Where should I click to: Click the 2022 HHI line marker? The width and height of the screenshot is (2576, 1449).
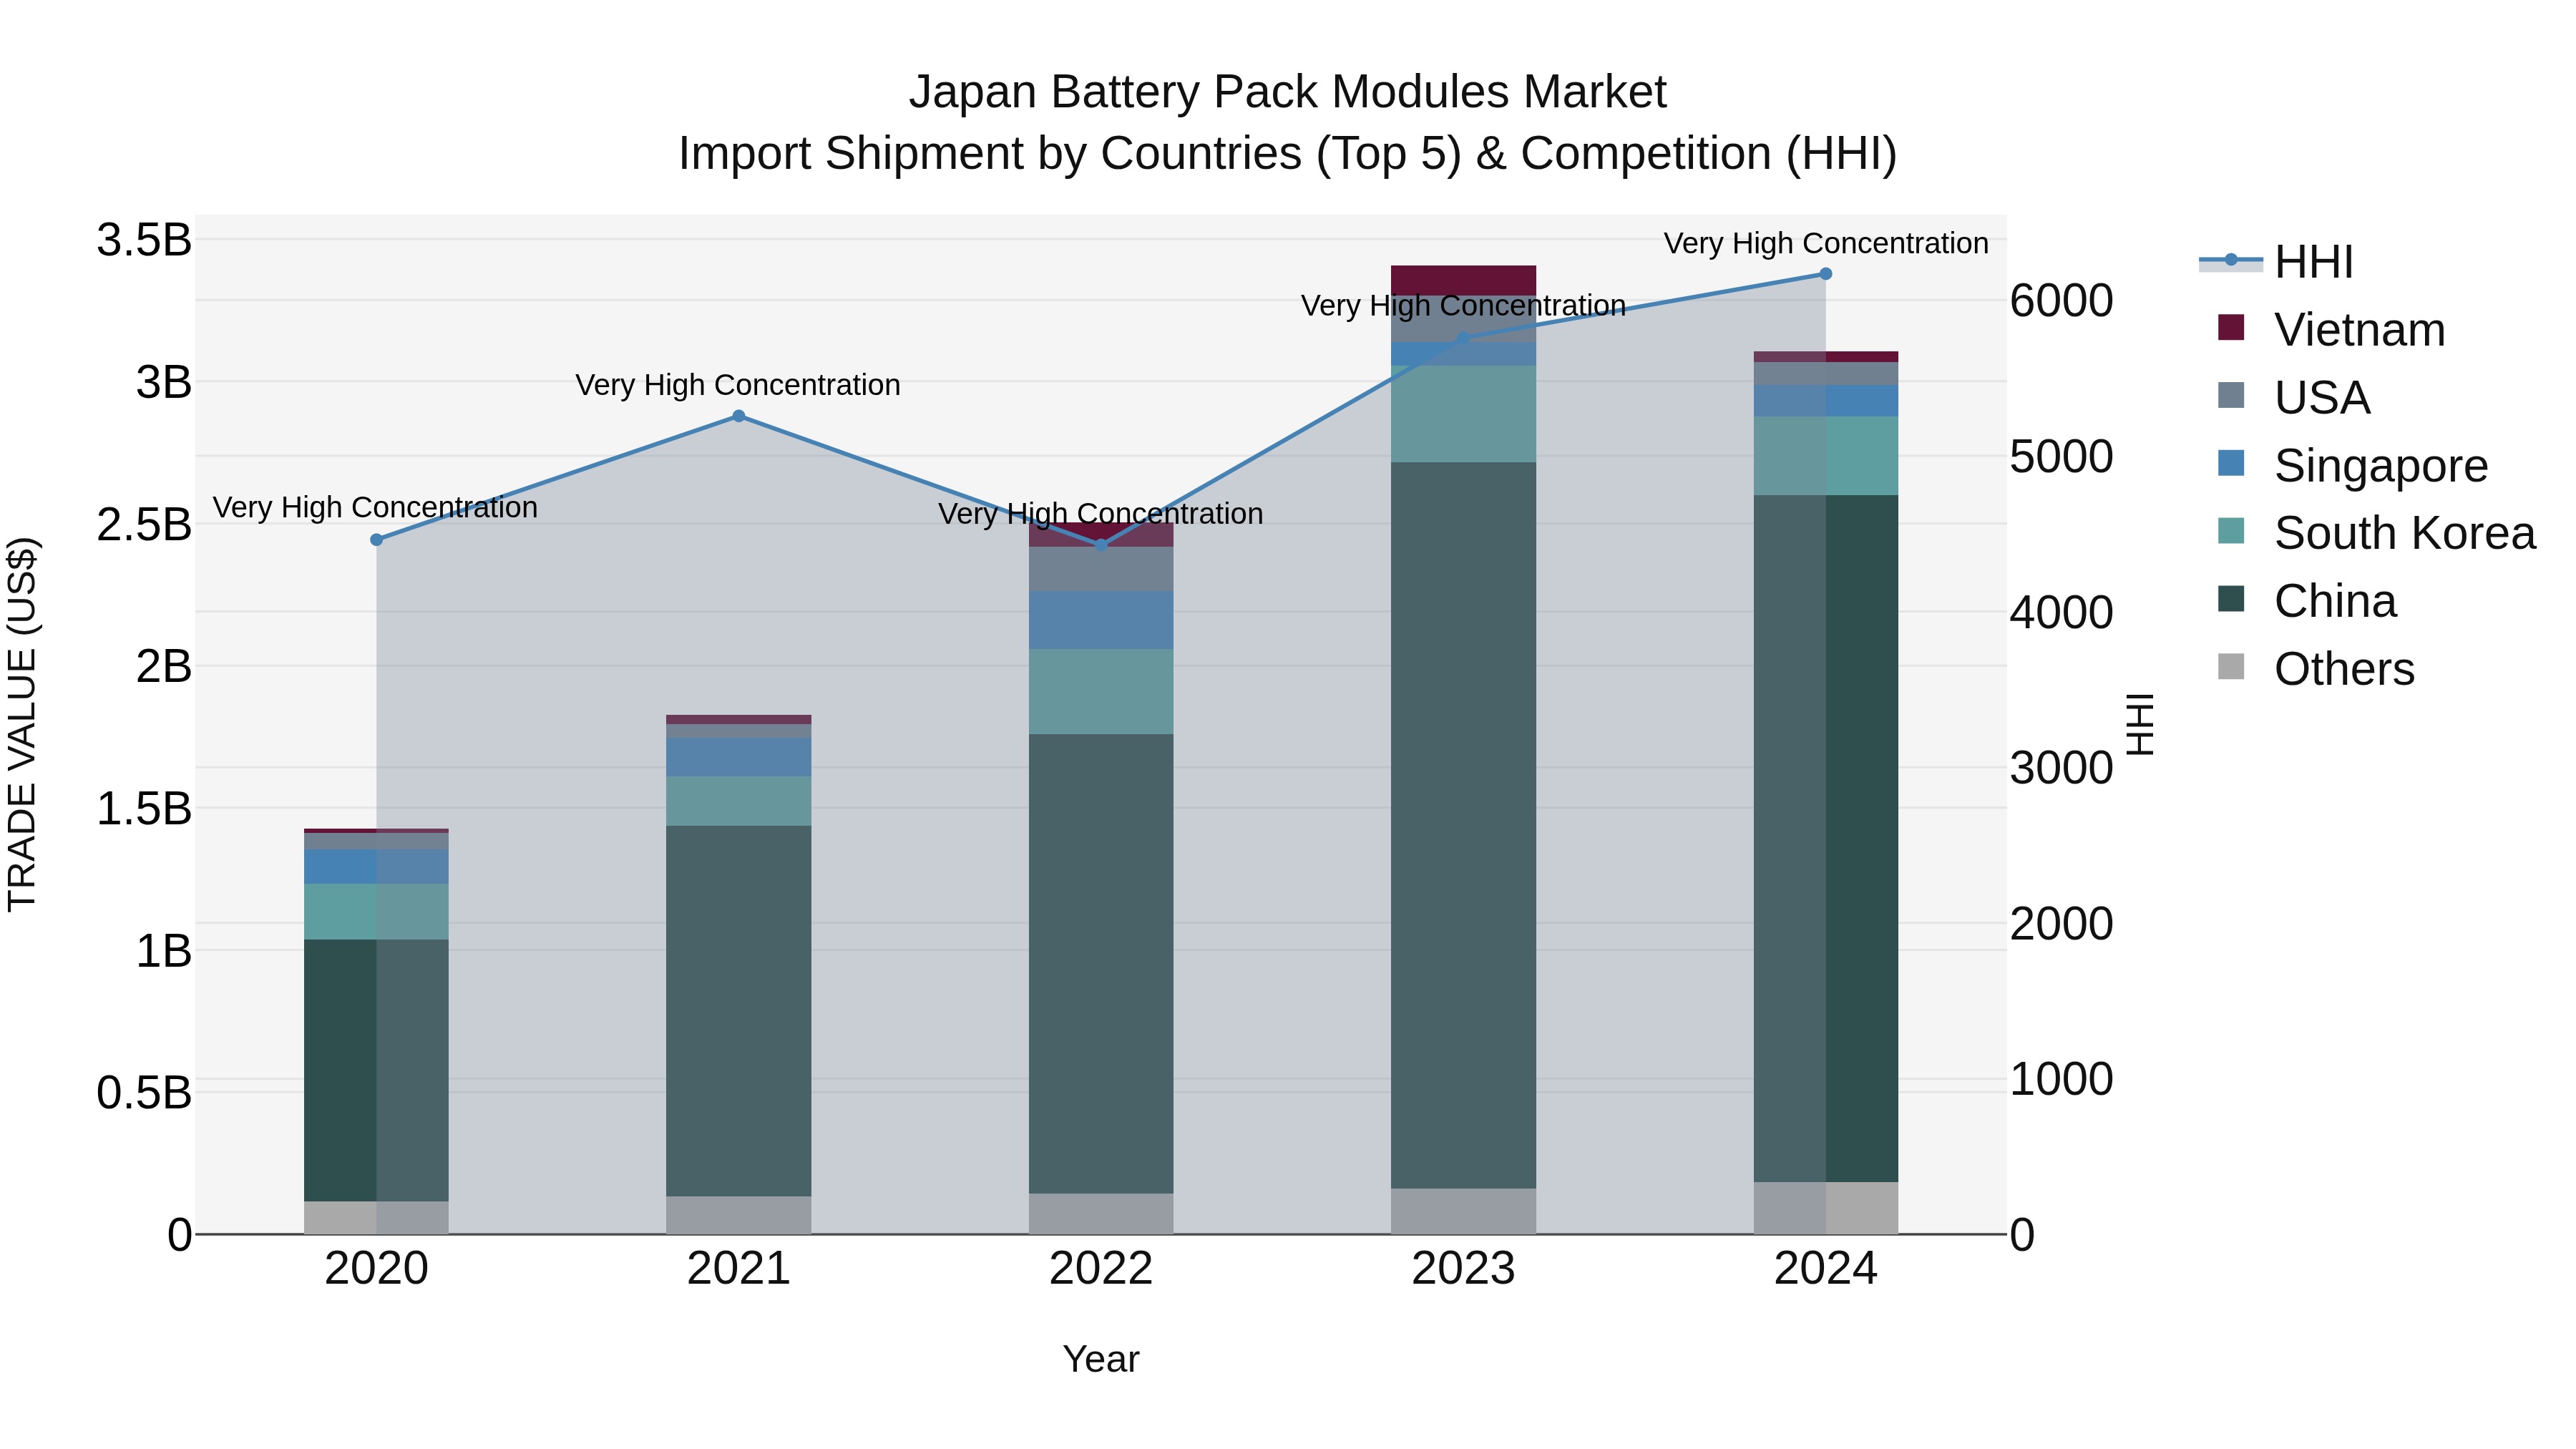click(1101, 545)
